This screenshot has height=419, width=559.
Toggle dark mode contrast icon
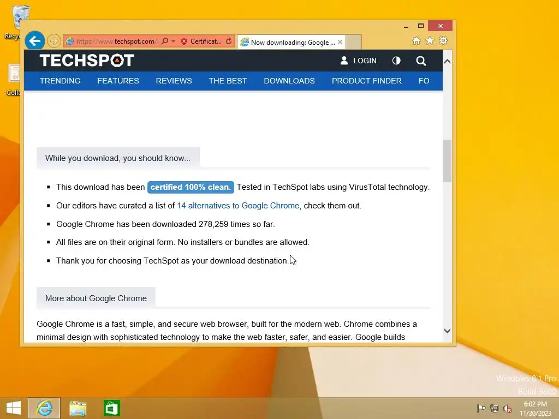[x=396, y=61]
